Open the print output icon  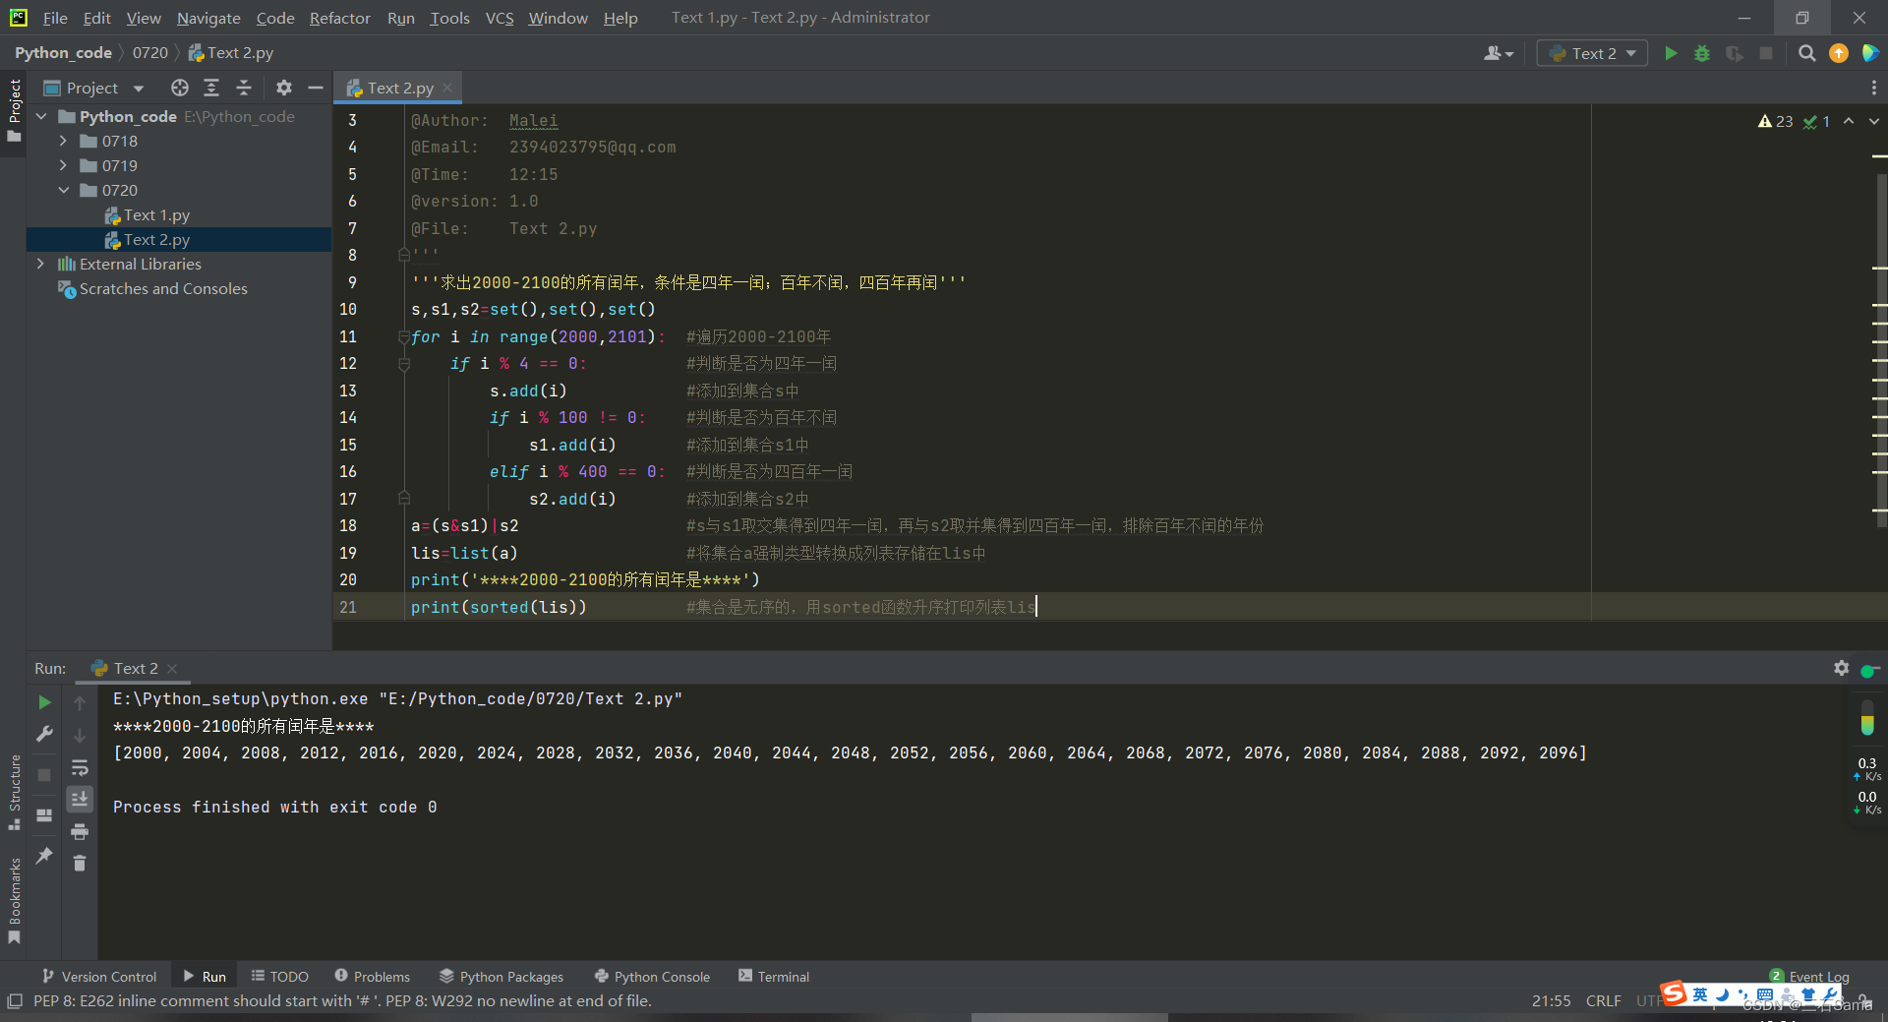[80, 831]
